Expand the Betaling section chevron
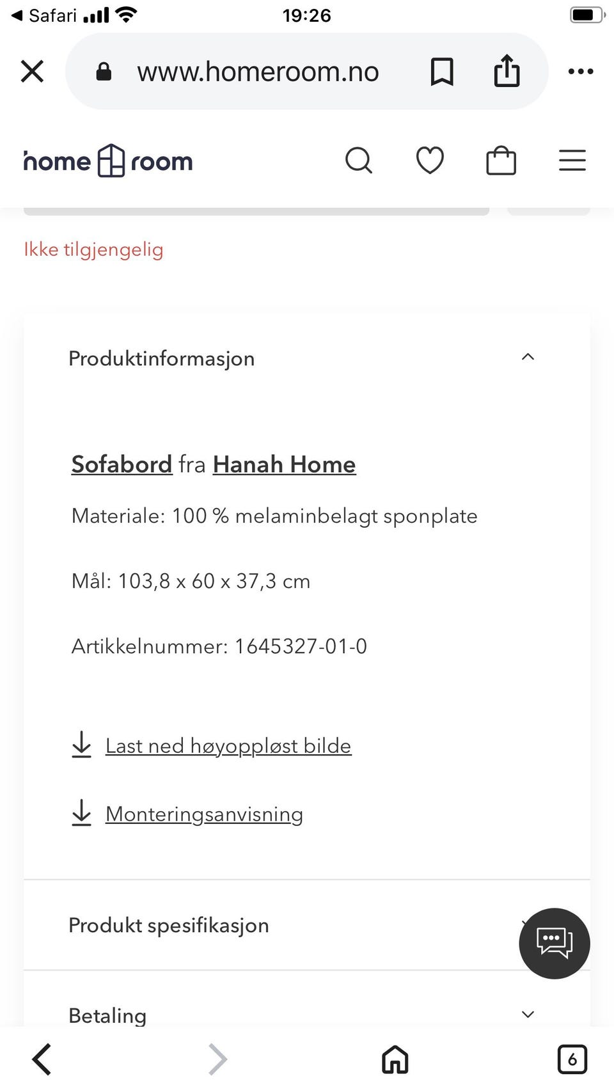 point(528,1015)
